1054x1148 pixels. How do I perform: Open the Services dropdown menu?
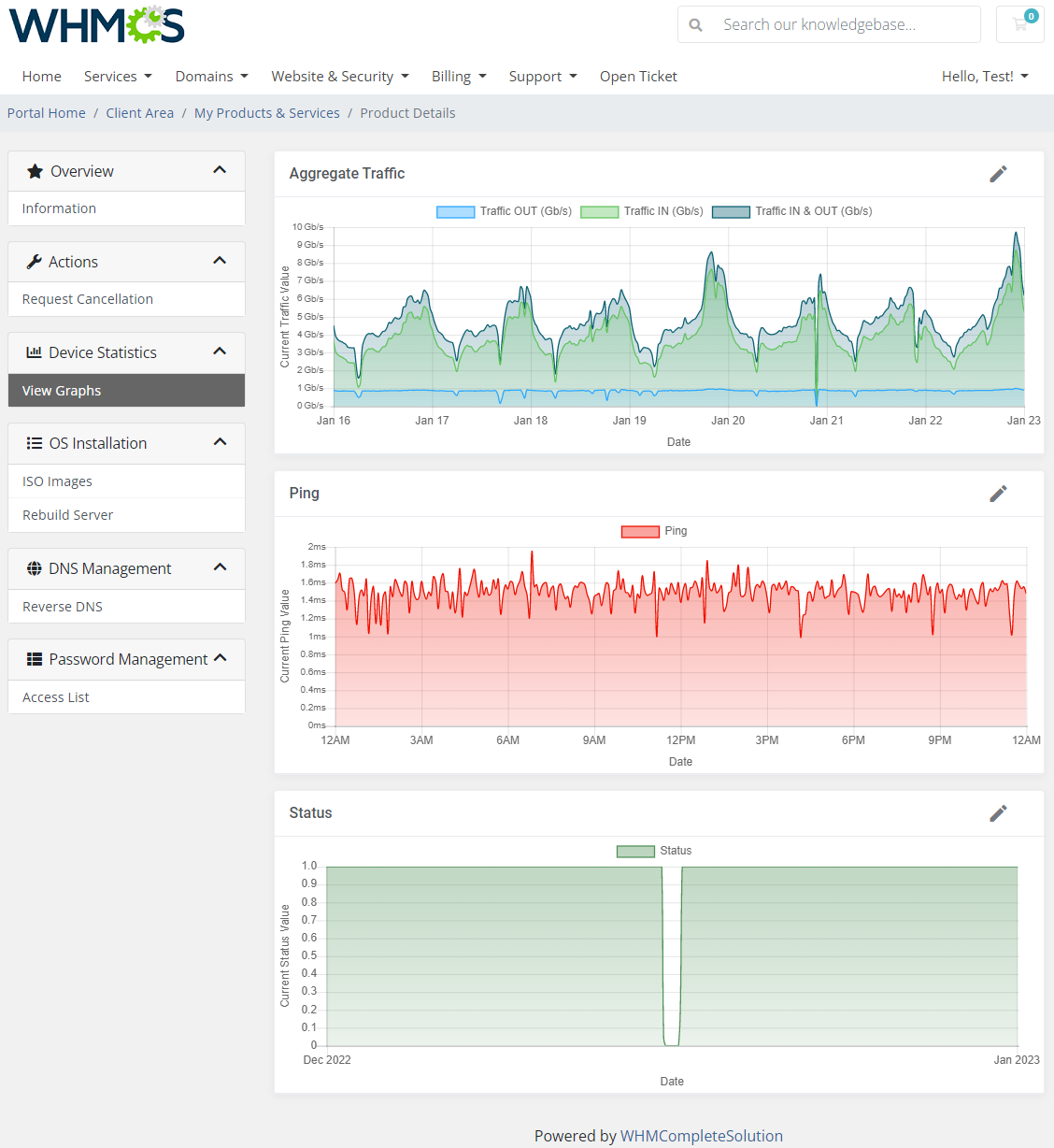click(x=118, y=76)
